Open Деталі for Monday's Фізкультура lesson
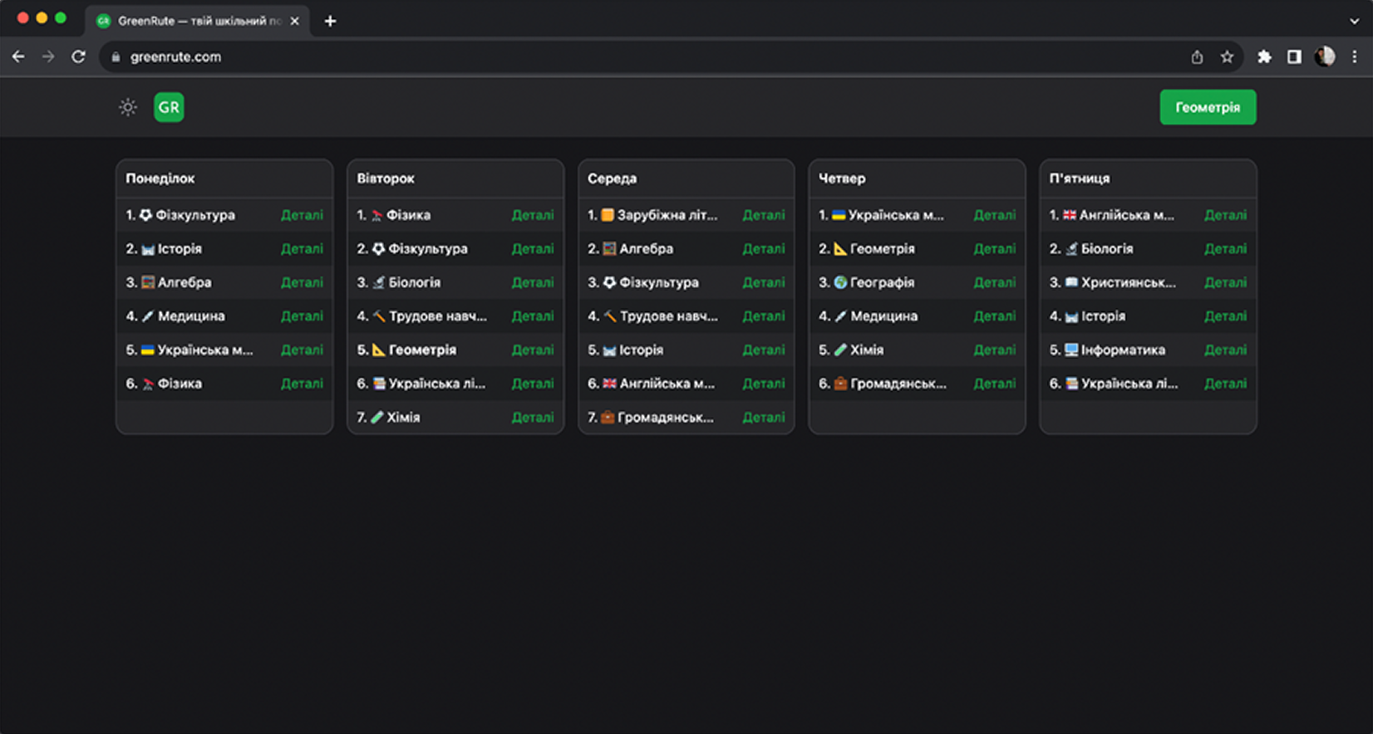Screen dimensions: 1373x734 [302, 215]
